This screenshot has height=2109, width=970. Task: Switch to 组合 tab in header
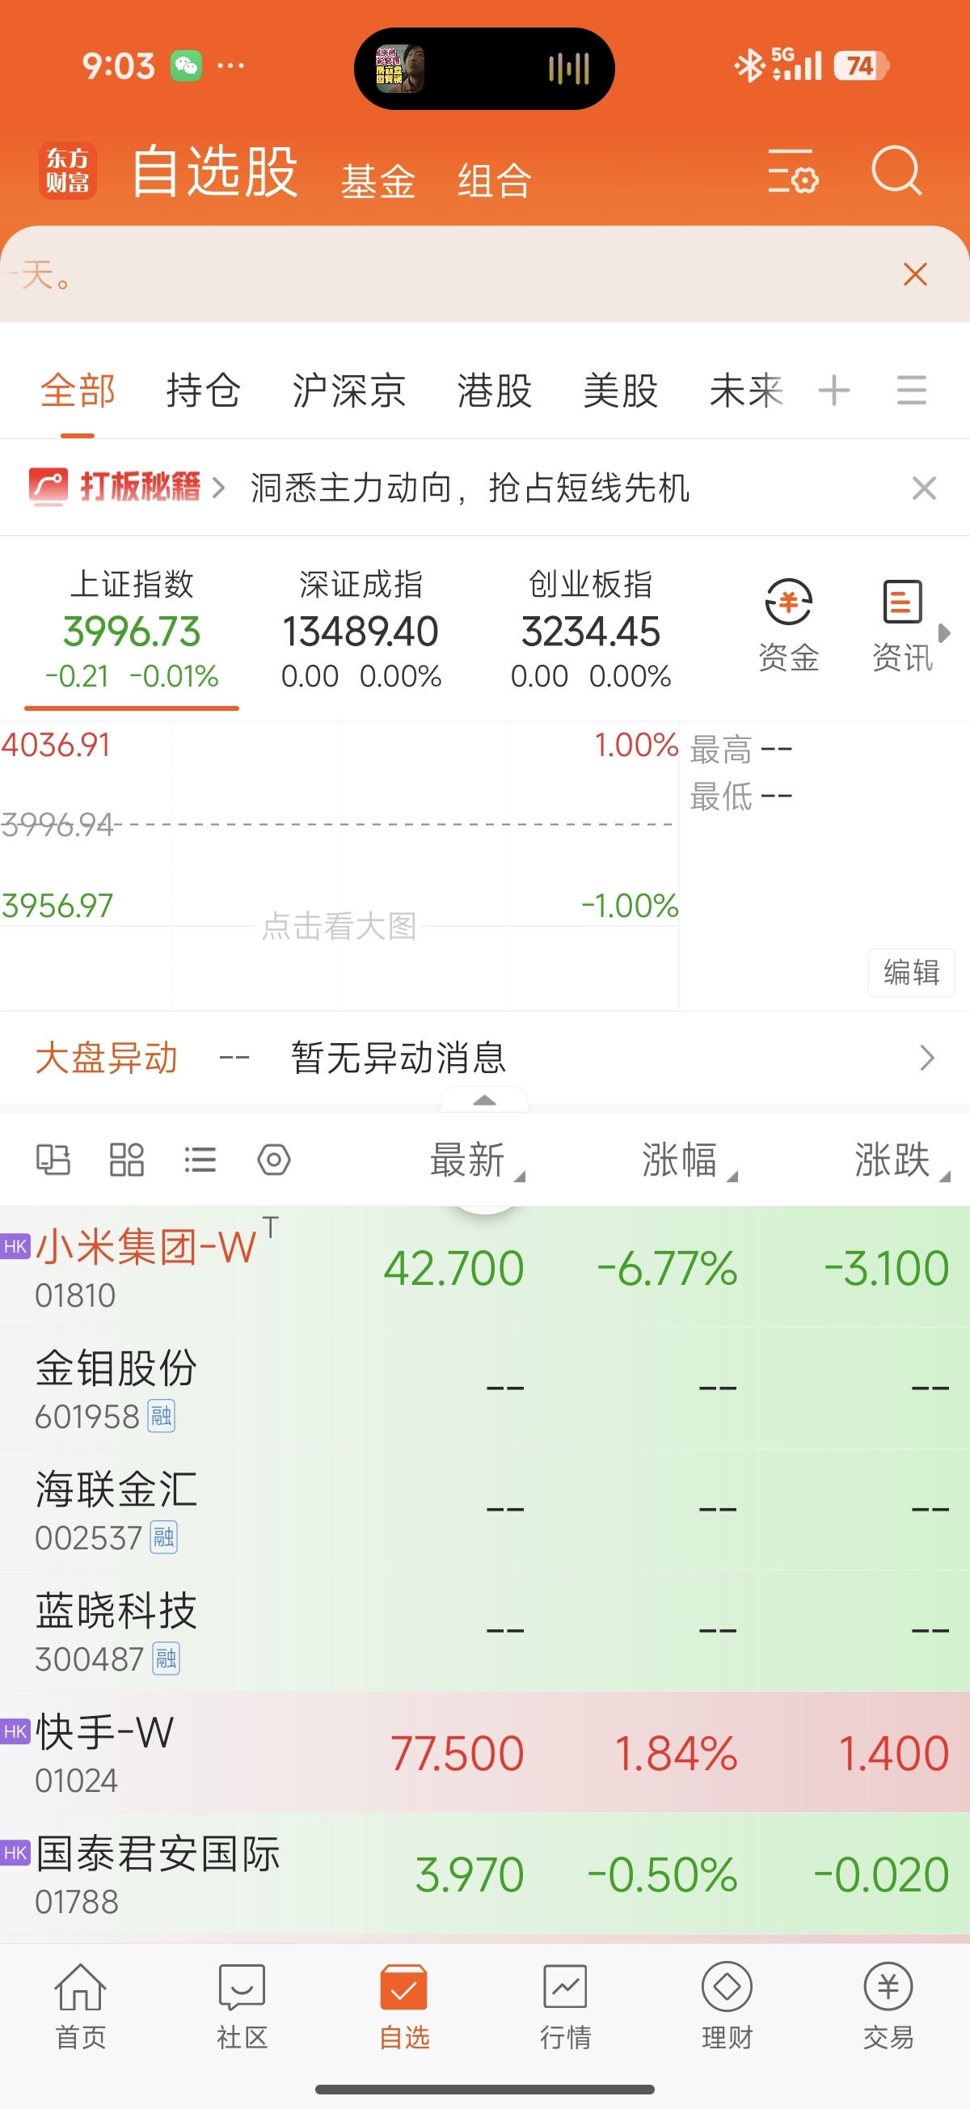[x=495, y=181]
